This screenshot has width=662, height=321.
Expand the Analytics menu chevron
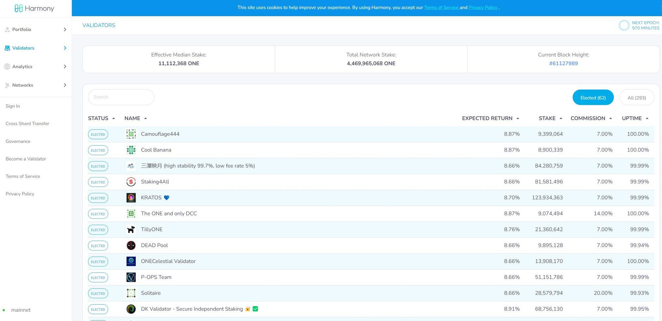pyautogui.click(x=65, y=67)
